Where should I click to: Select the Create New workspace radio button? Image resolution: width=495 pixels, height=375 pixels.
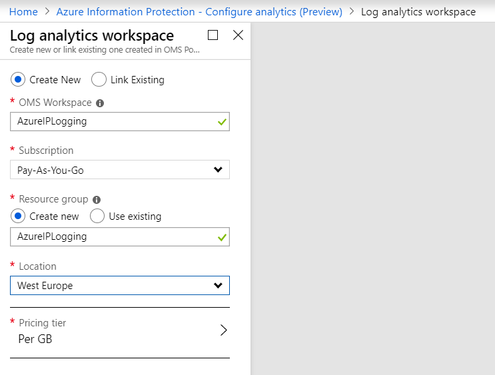tap(18, 79)
